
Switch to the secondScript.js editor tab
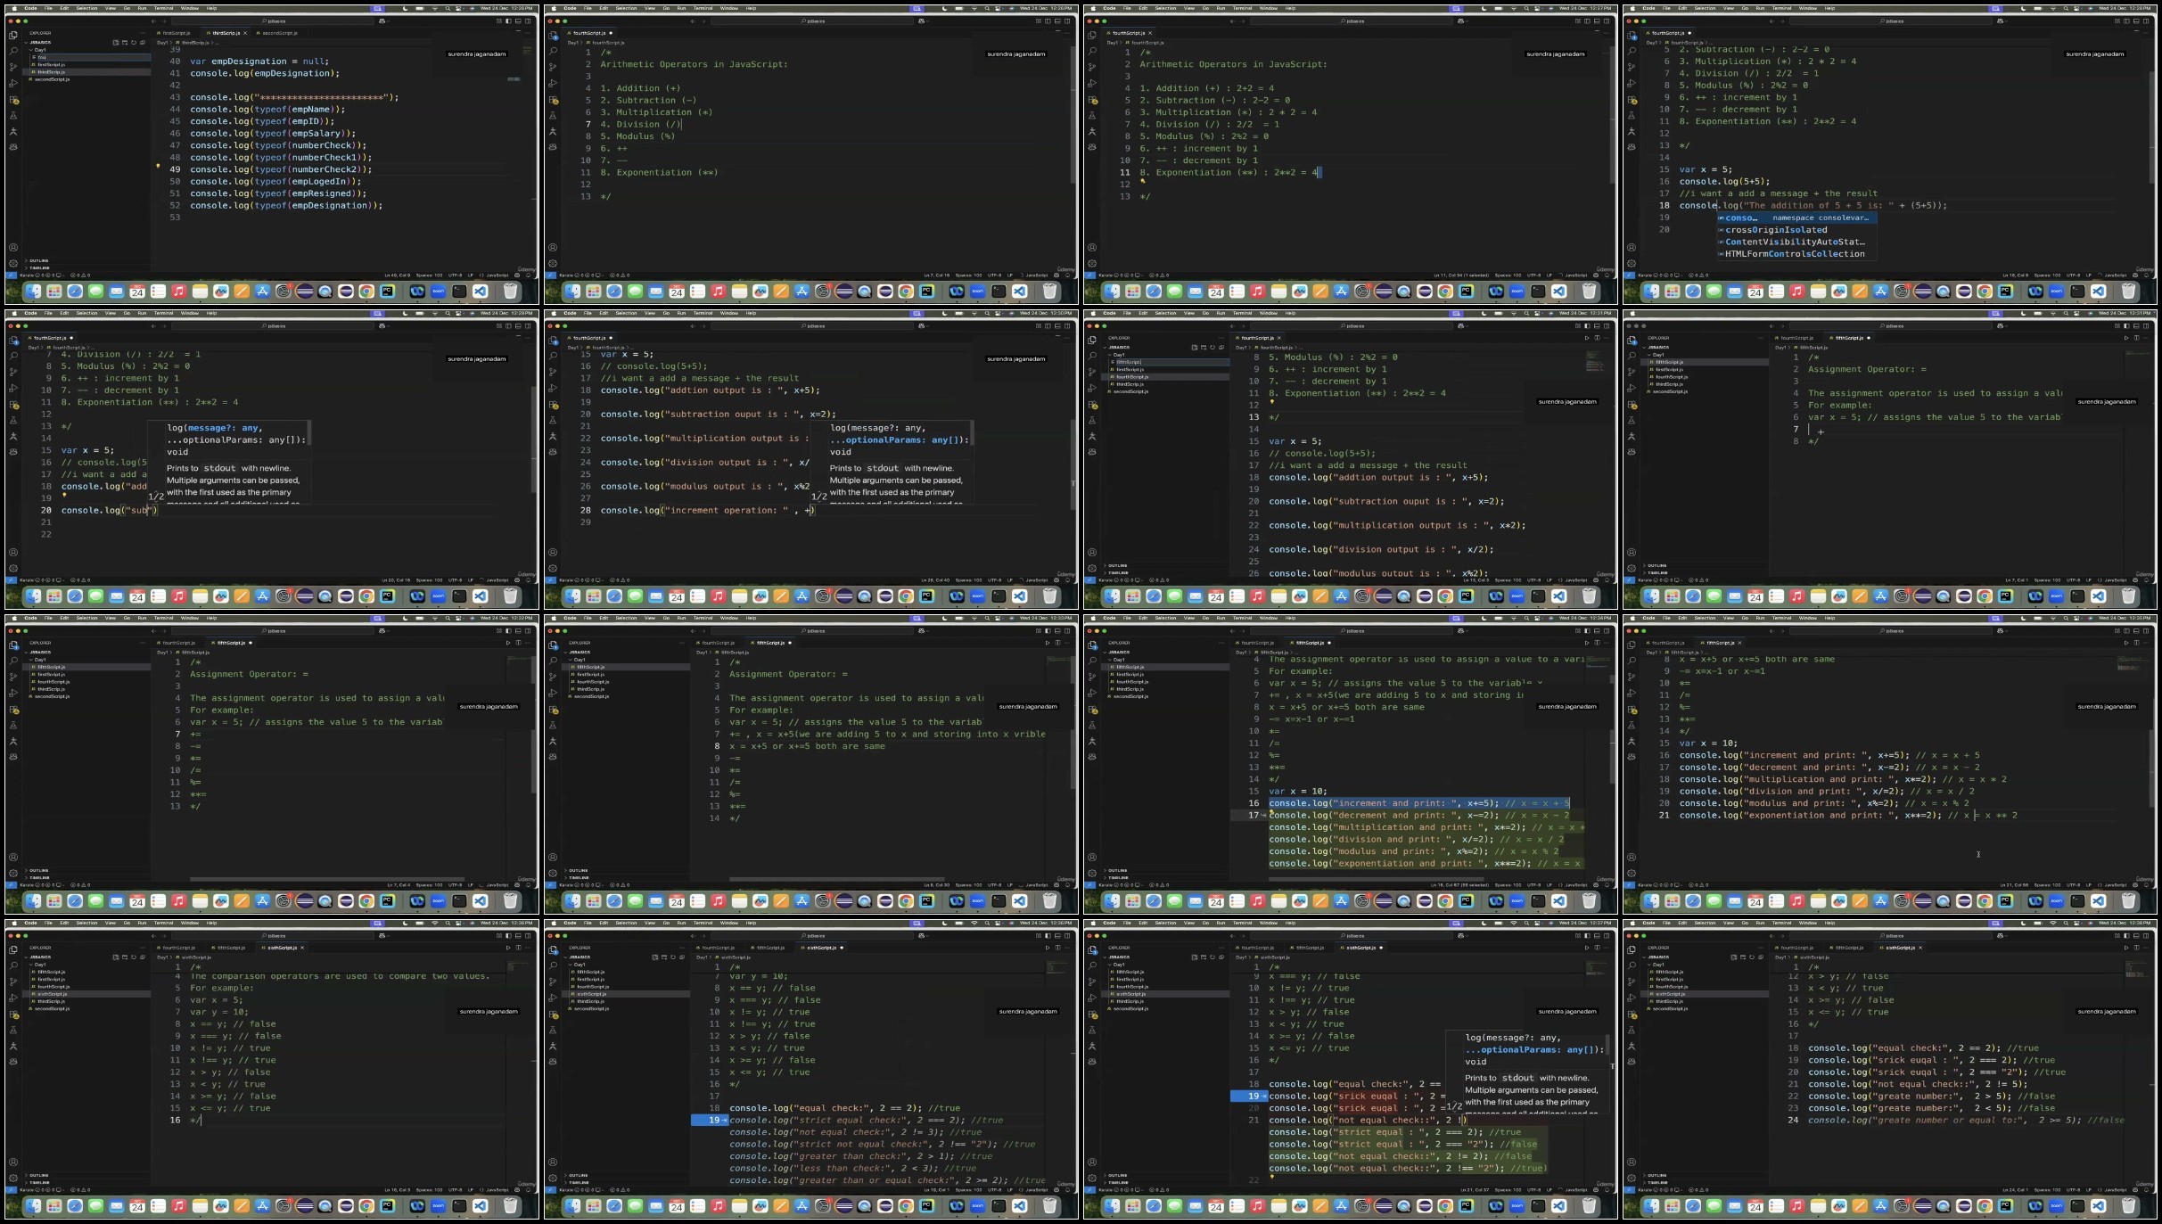click(x=279, y=33)
